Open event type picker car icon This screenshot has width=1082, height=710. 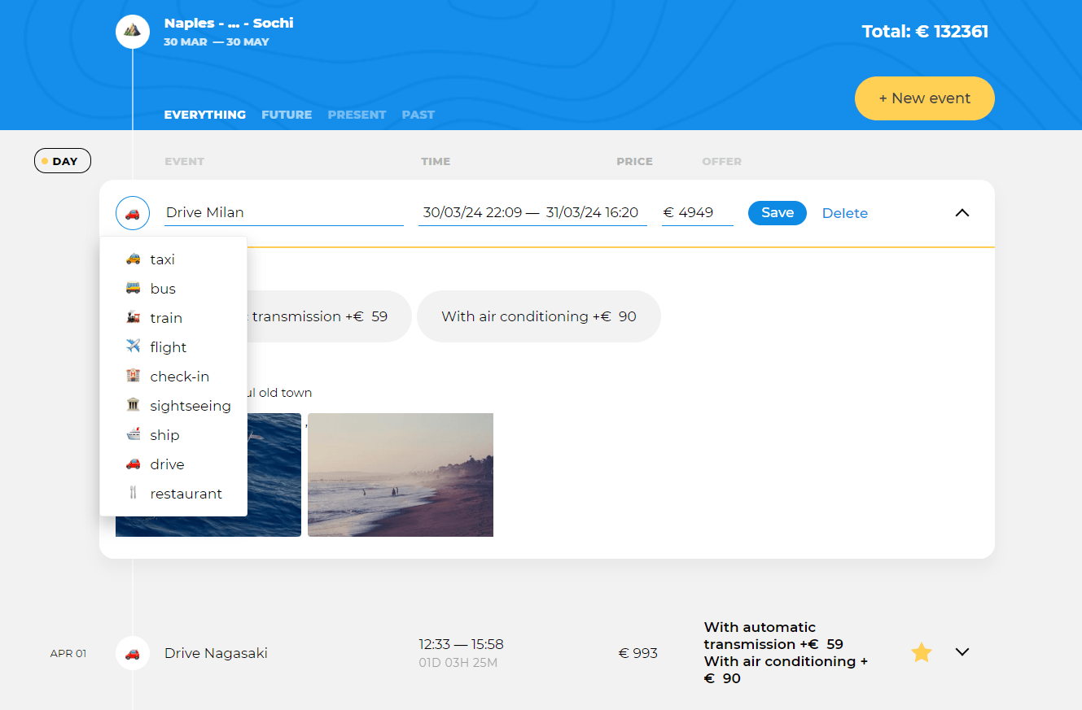pos(133,213)
